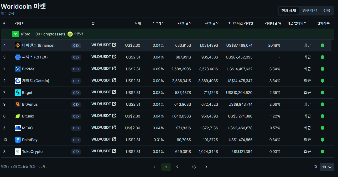Open the rows-per-page dropdown showing 10
This screenshot has width=338, height=177.
pos(327,167)
